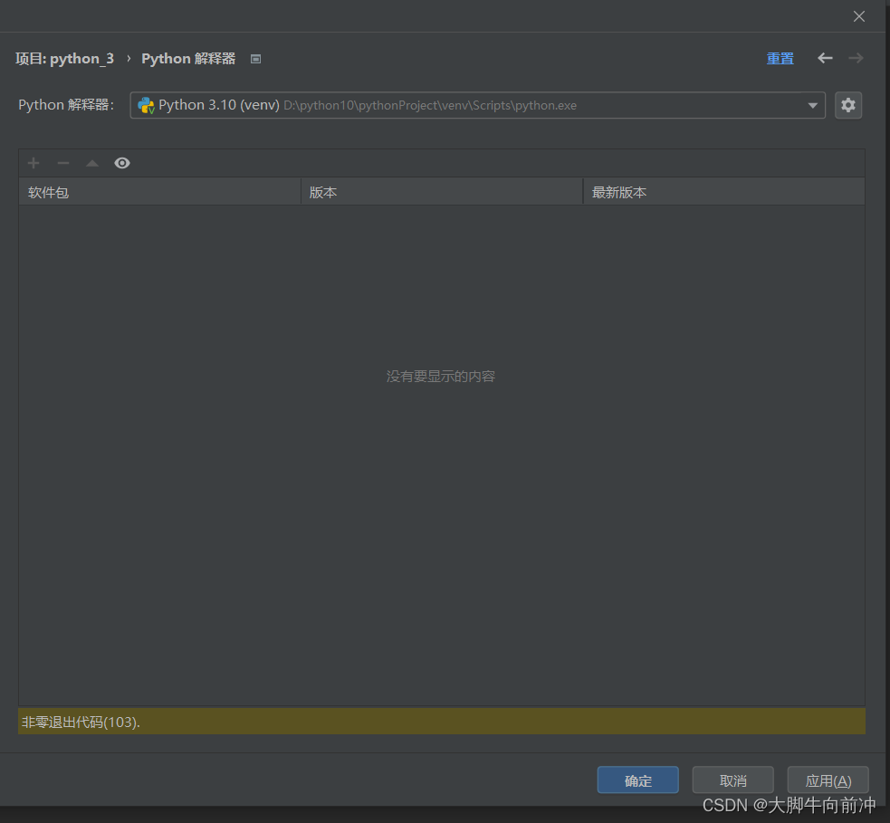Image resolution: width=890 pixels, height=823 pixels.
Task: Click the 取消 cancel button
Action: pyautogui.click(x=732, y=780)
